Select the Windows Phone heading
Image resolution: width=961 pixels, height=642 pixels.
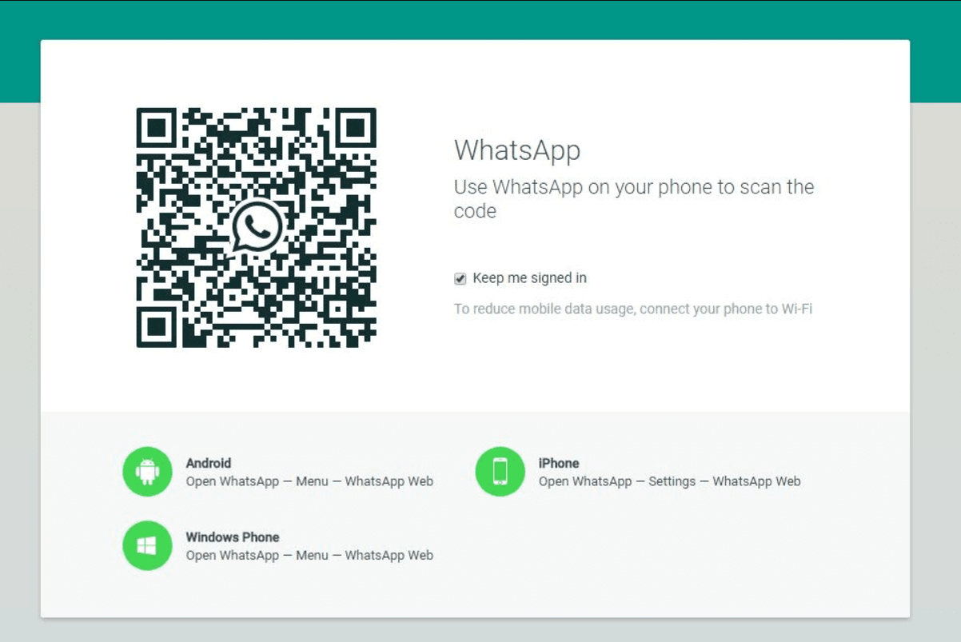pyautogui.click(x=233, y=537)
